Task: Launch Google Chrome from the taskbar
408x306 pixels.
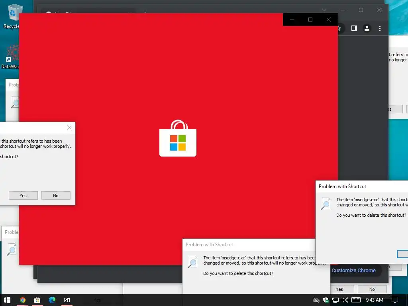Action: [x=23, y=300]
